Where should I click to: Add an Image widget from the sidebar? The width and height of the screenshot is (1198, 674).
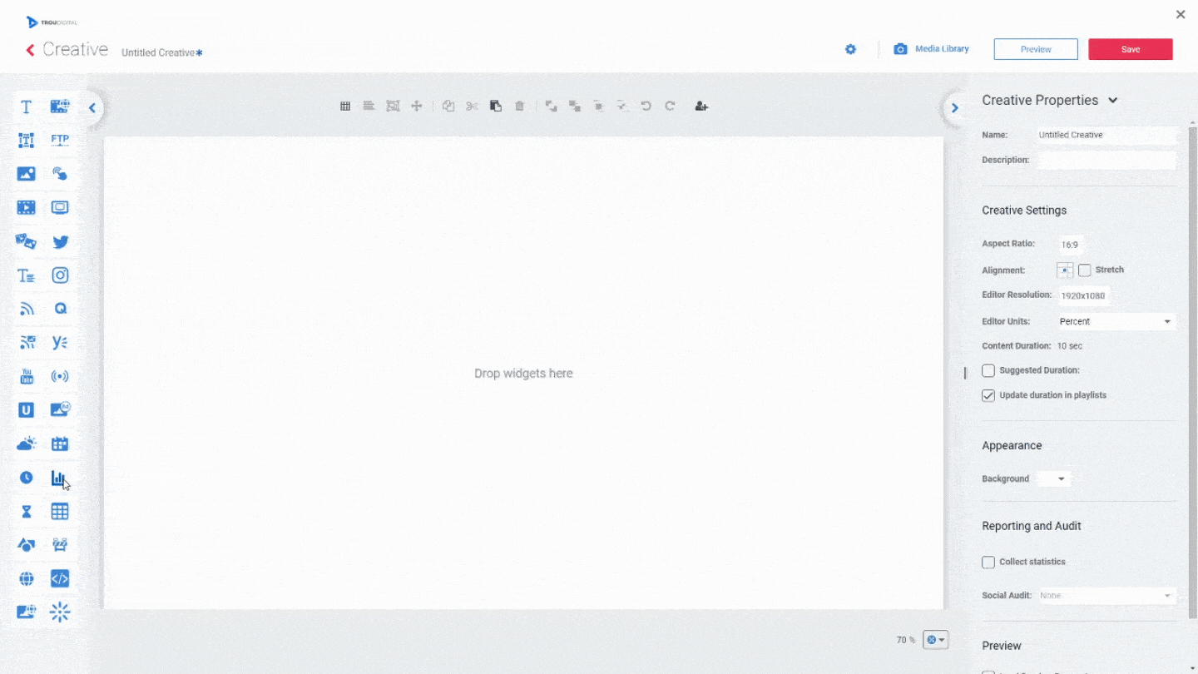(27, 174)
